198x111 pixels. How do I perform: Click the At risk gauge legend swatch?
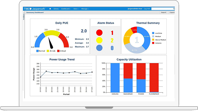(48, 51)
